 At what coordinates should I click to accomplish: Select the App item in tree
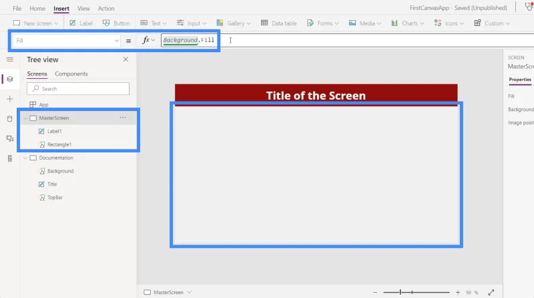(43, 105)
